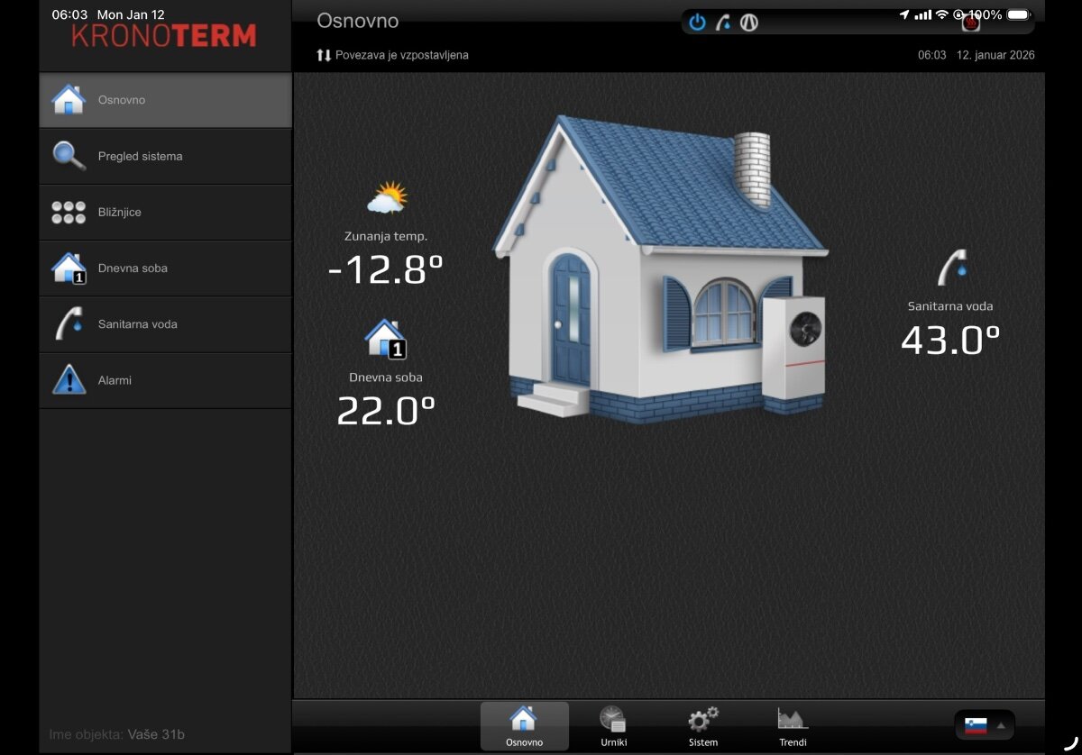Tap the tap water icon in top status bar
The width and height of the screenshot is (1082, 755).
pyautogui.click(x=723, y=23)
